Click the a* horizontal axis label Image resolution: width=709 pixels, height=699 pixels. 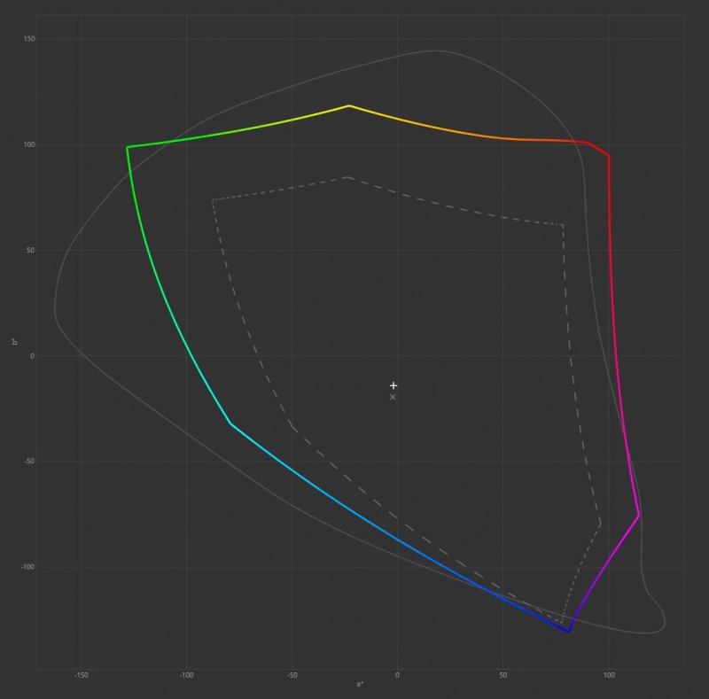360,684
